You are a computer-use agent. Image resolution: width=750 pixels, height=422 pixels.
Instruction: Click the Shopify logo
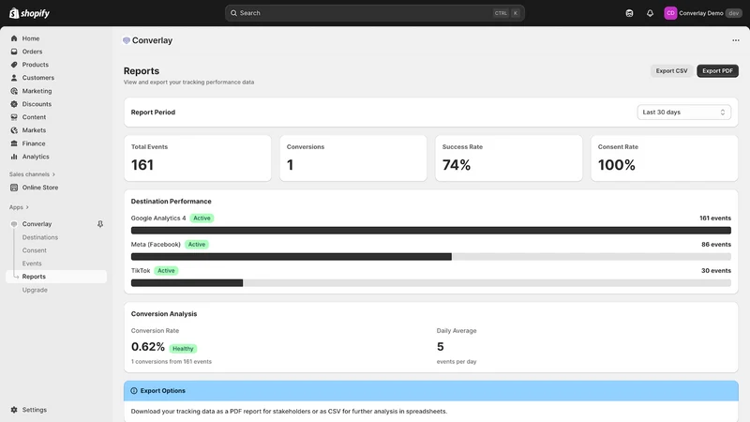29,13
